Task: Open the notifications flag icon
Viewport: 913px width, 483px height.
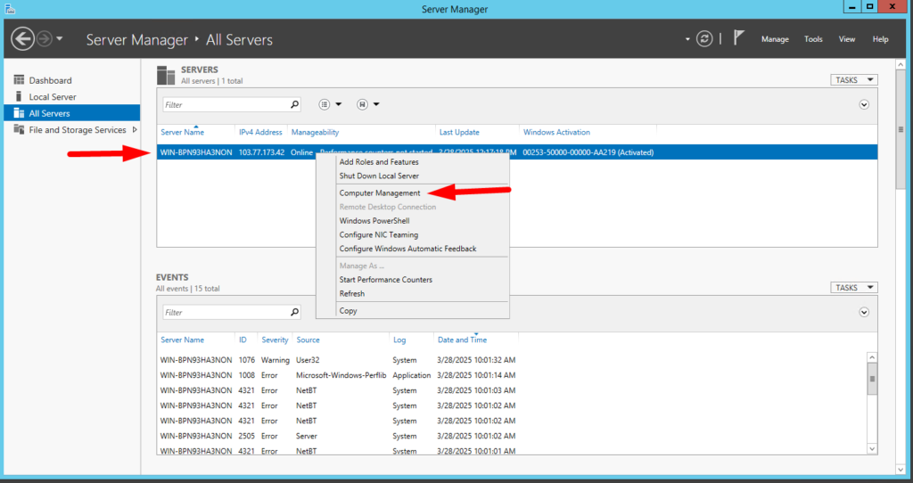Action: point(738,38)
